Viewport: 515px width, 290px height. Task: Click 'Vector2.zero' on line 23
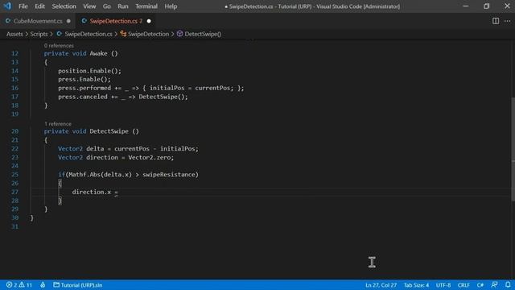point(150,158)
